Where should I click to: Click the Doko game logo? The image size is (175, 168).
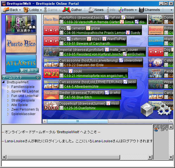tap(51, 105)
